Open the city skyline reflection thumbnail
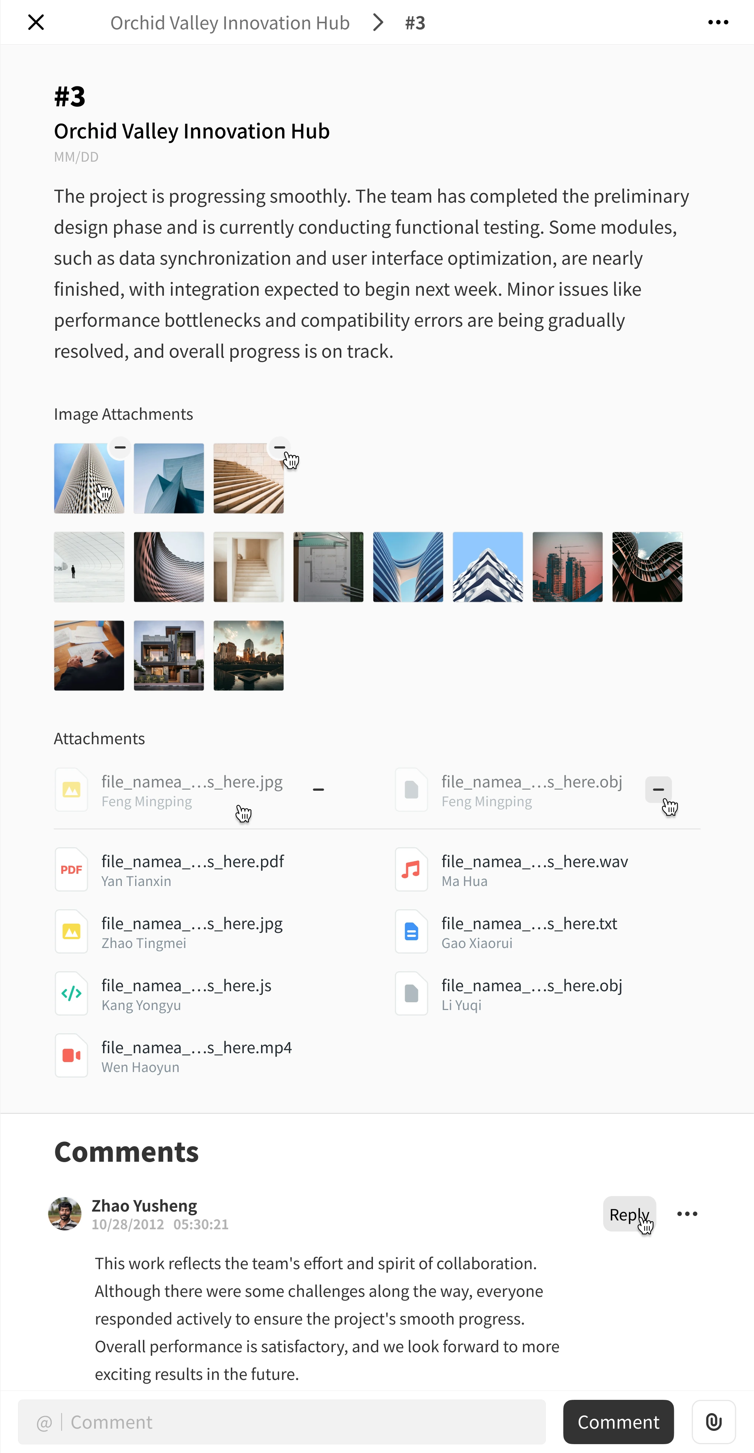754x1453 pixels. click(249, 655)
